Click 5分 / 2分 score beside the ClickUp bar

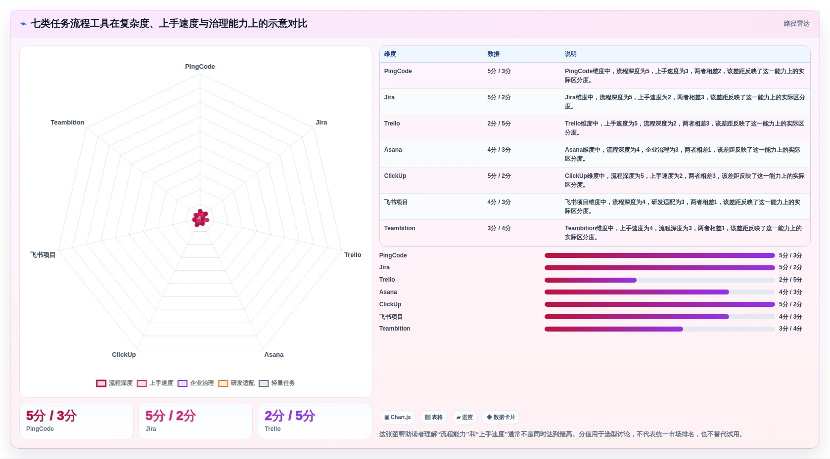point(790,304)
